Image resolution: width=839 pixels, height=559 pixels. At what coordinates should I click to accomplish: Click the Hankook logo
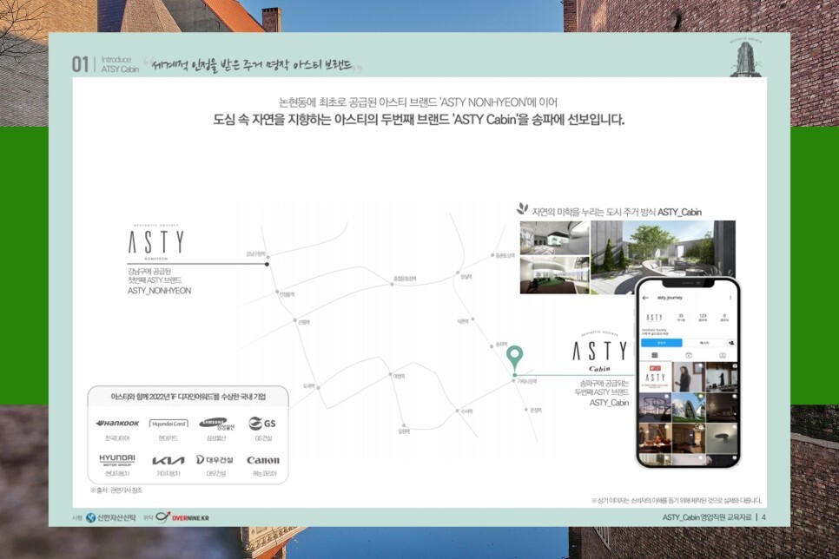pyautogui.click(x=117, y=423)
